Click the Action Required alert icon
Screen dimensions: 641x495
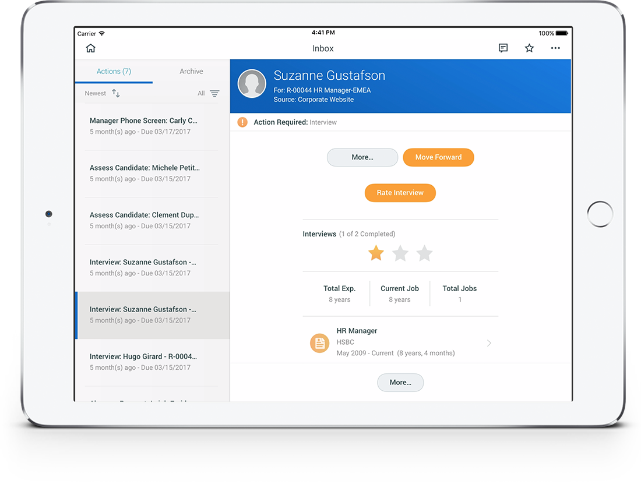242,122
